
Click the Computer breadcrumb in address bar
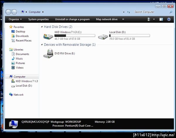pos(35,12)
